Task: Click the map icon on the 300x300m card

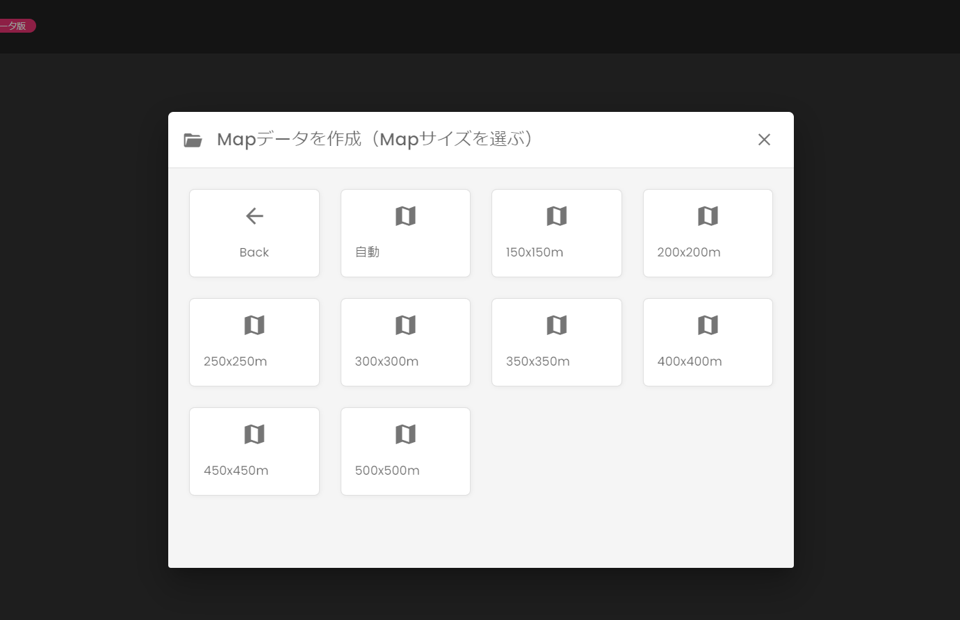Action: click(x=405, y=325)
